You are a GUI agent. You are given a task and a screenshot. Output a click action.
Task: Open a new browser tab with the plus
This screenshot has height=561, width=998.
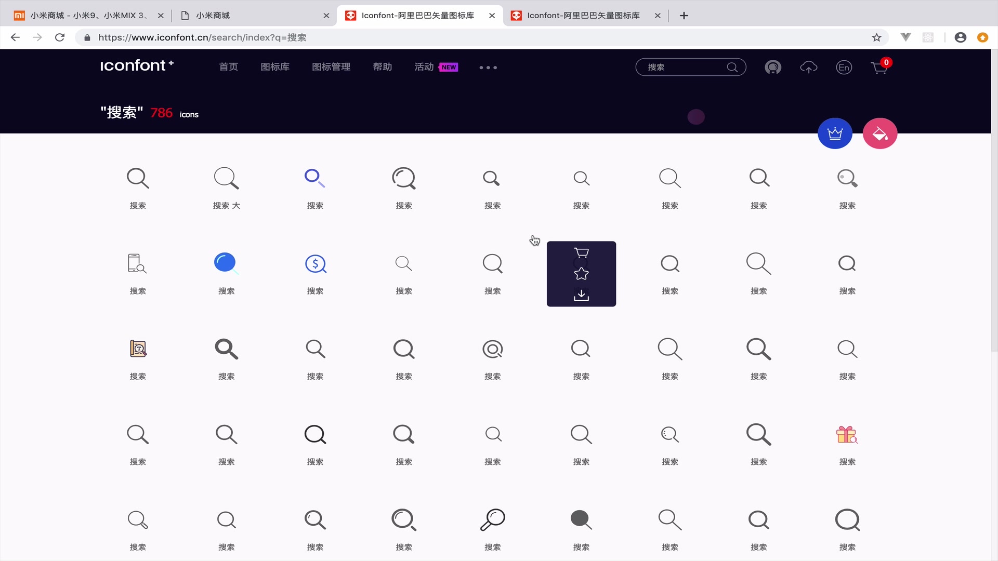point(684,16)
